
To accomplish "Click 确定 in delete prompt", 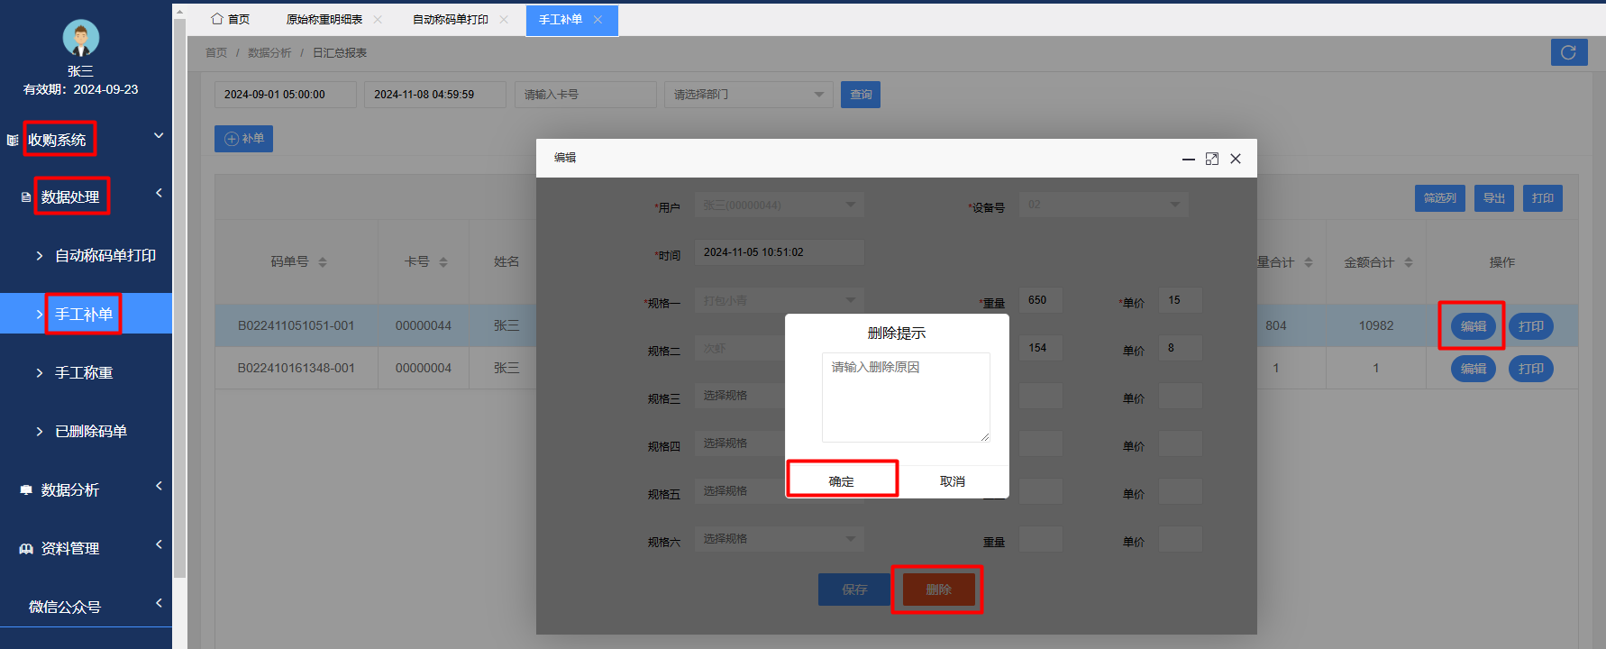I will (x=842, y=481).
